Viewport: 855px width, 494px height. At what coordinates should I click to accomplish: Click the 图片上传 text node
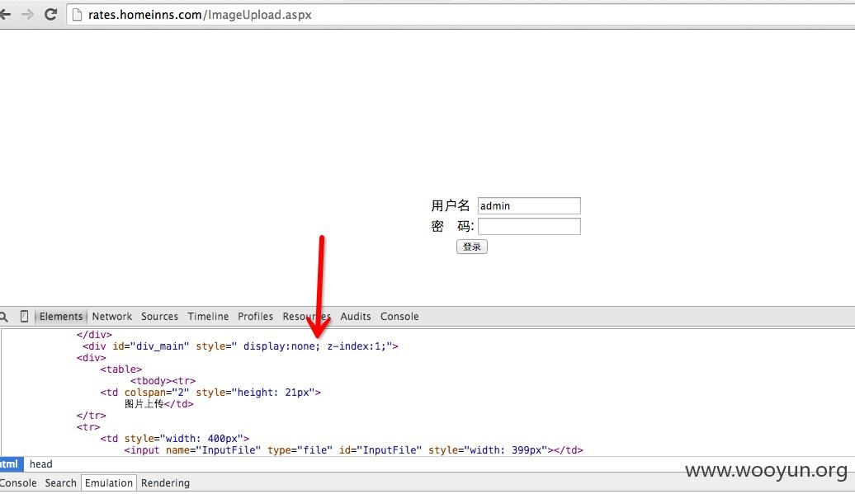click(x=144, y=404)
